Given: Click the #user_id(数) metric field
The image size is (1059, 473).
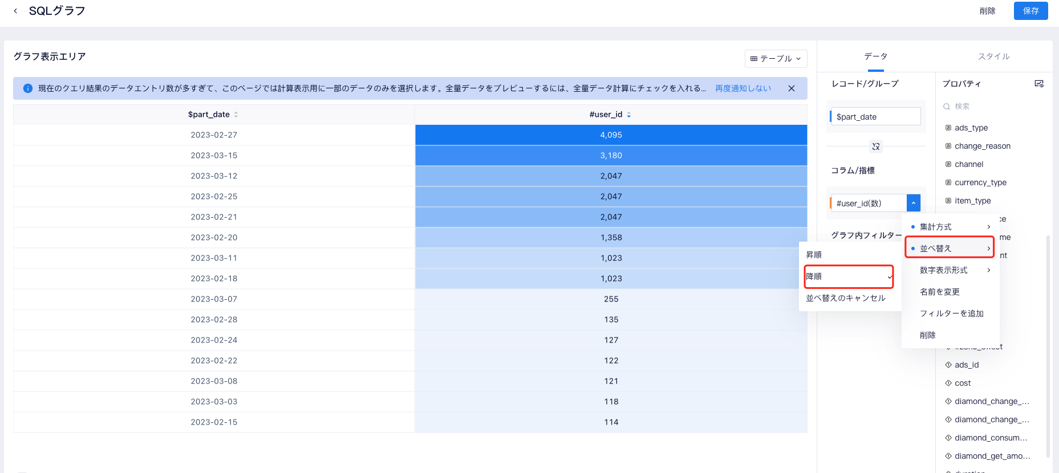Looking at the screenshot, I should tap(868, 203).
